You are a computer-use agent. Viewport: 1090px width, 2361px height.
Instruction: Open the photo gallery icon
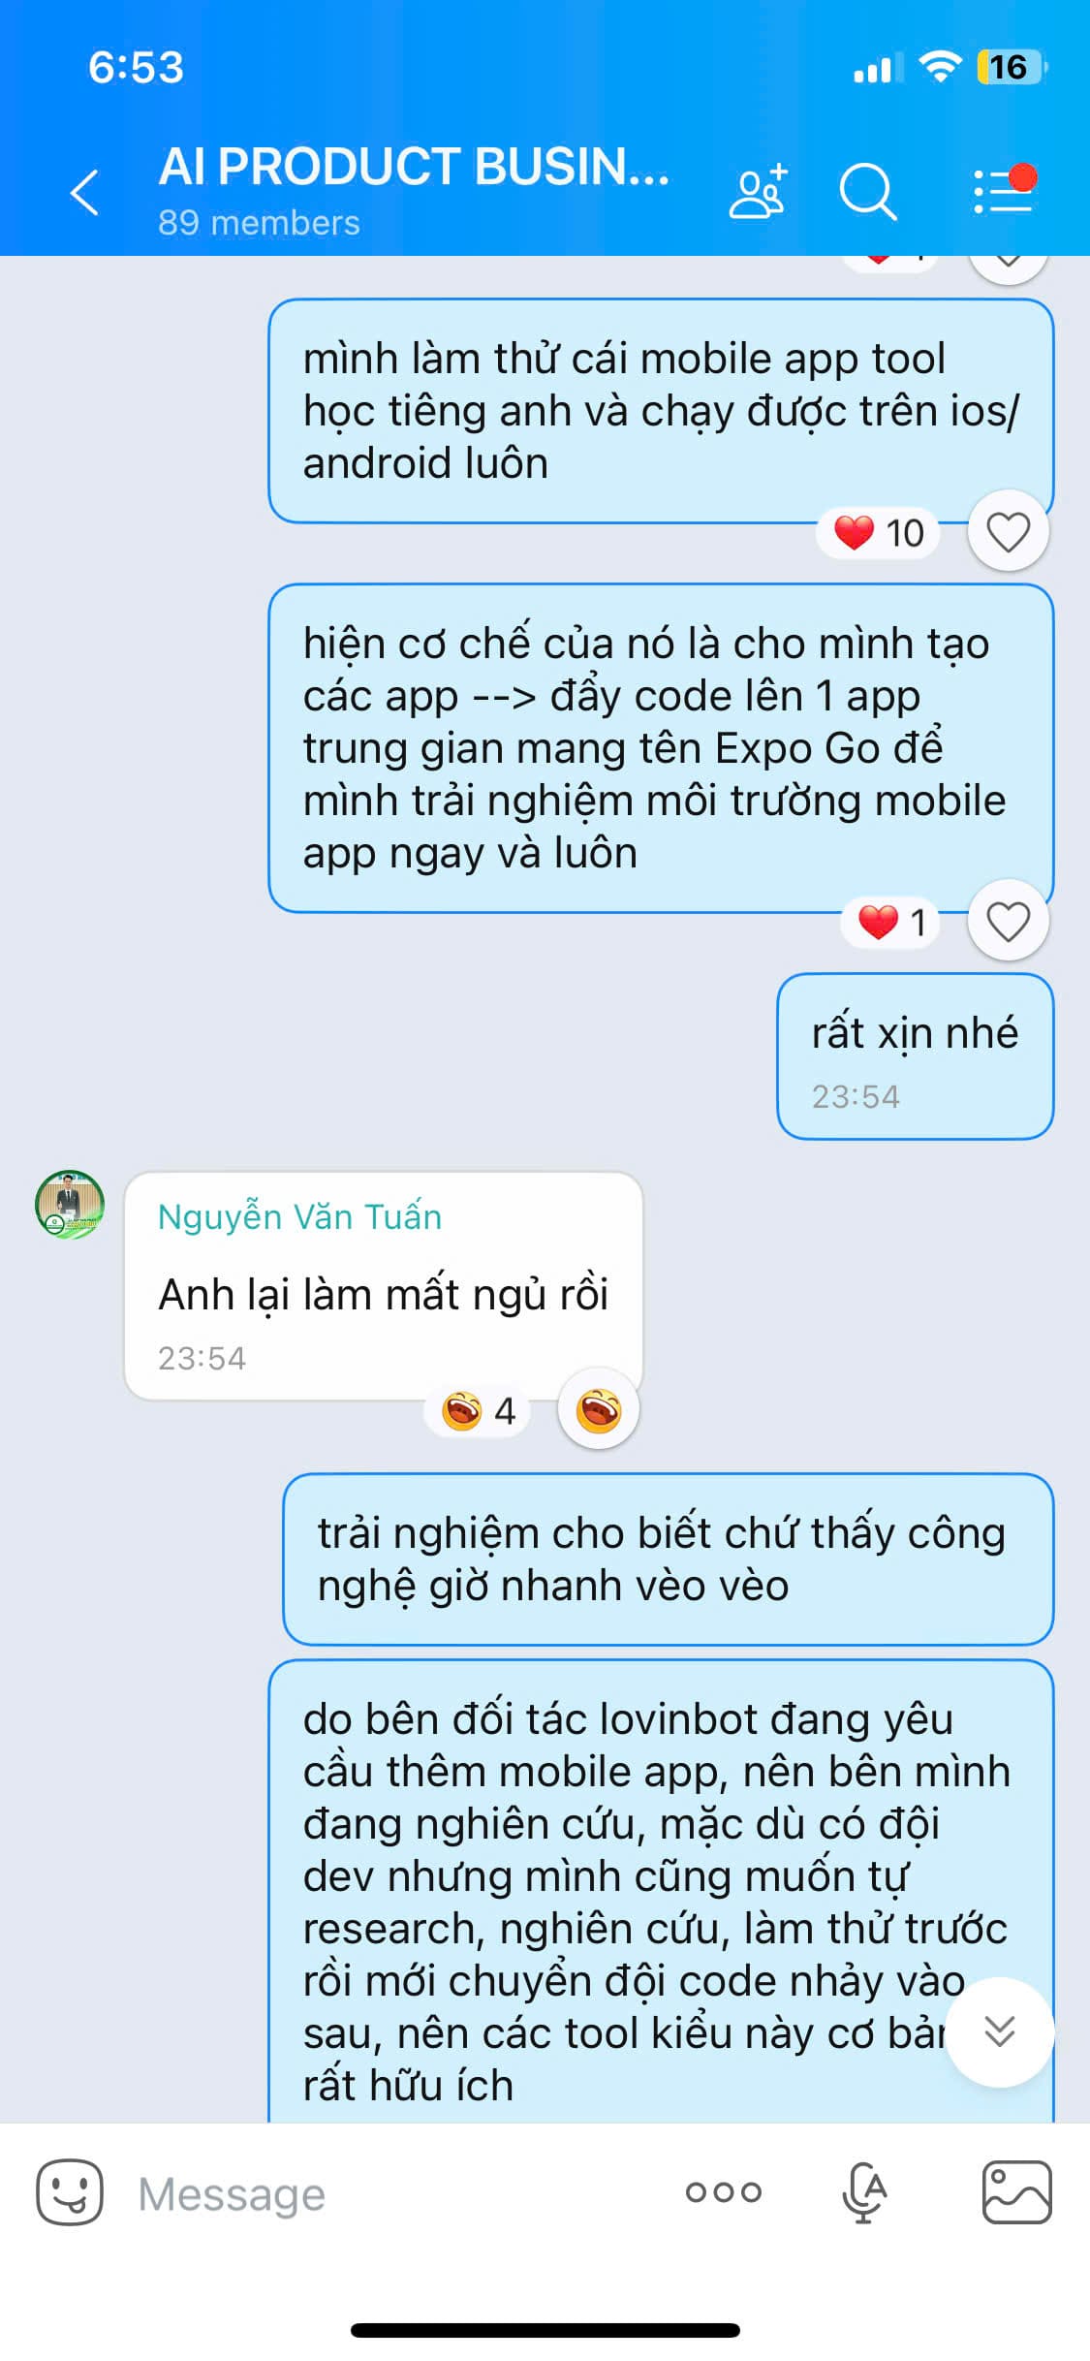1016,2192
